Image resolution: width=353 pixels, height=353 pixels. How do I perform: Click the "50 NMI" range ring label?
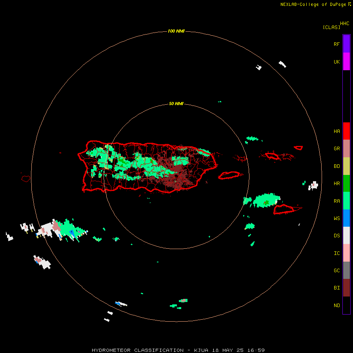point(176,104)
